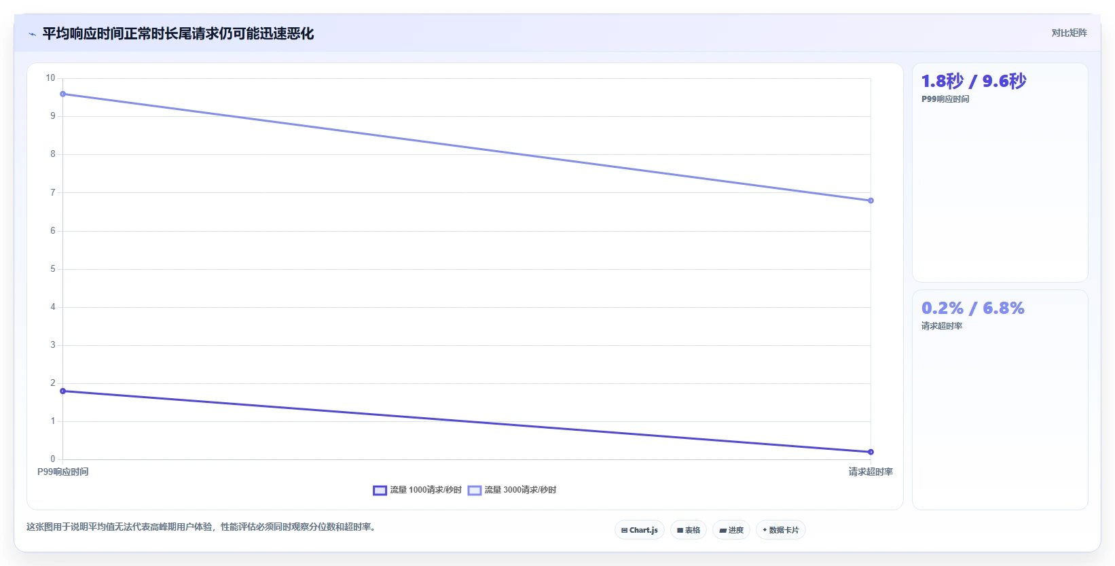Image resolution: width=1115 pixels, height=566 pixels.
Task: Click the 请求超时率 card label
Action: (942, 326)
